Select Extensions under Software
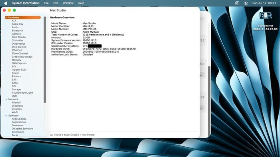The height and width of the screenshot is (157, 280). pos(18,132)
